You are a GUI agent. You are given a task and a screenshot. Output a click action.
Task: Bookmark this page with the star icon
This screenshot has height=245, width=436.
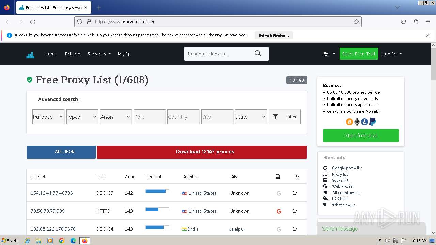356,22
